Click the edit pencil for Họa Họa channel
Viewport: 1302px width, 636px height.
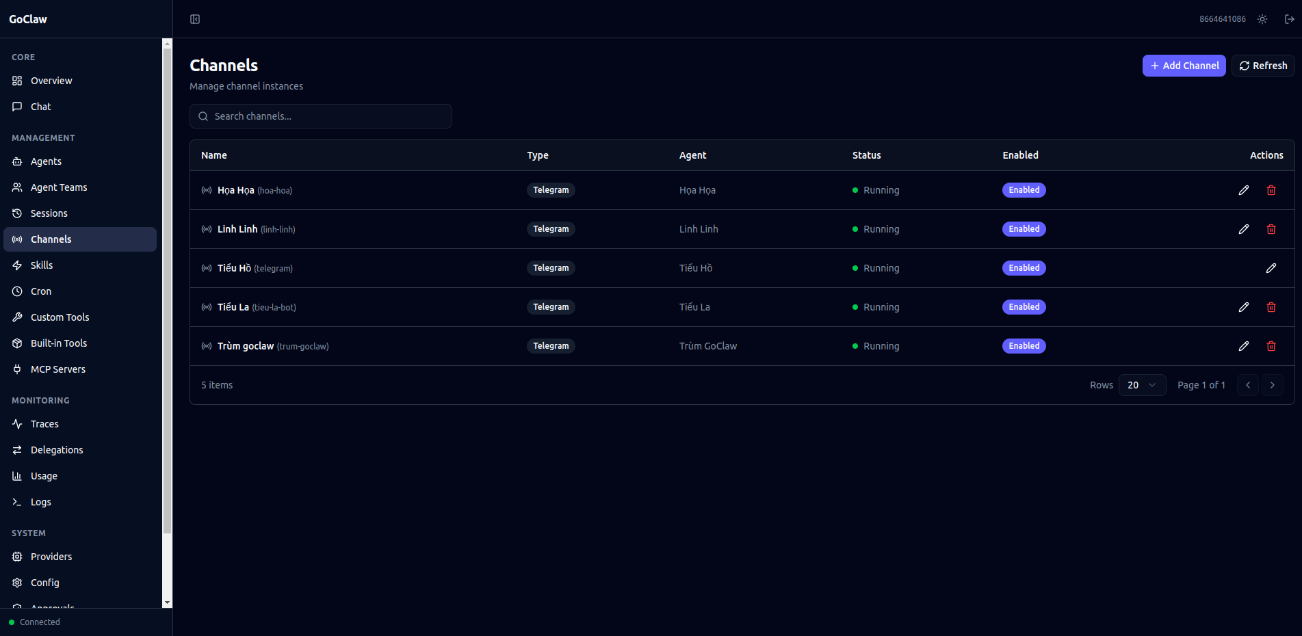(x=1243, y=190)
